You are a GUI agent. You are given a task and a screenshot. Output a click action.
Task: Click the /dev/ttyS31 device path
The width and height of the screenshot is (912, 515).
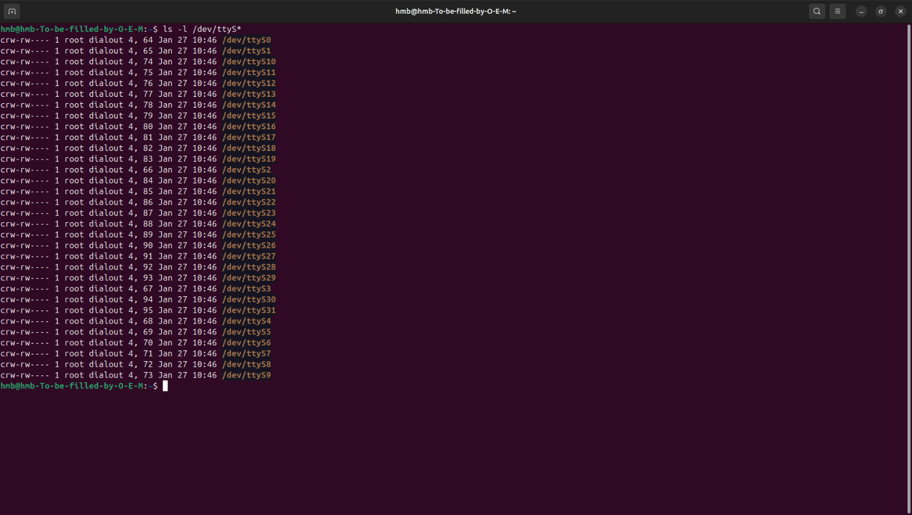(x=249, y=310)
